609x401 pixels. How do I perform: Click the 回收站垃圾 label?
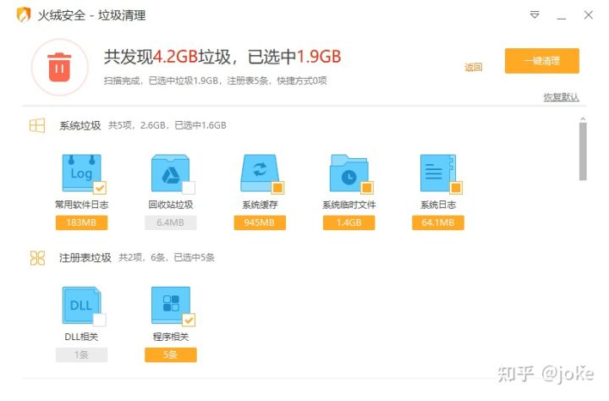pyautogui.click(x=171, y=205)
